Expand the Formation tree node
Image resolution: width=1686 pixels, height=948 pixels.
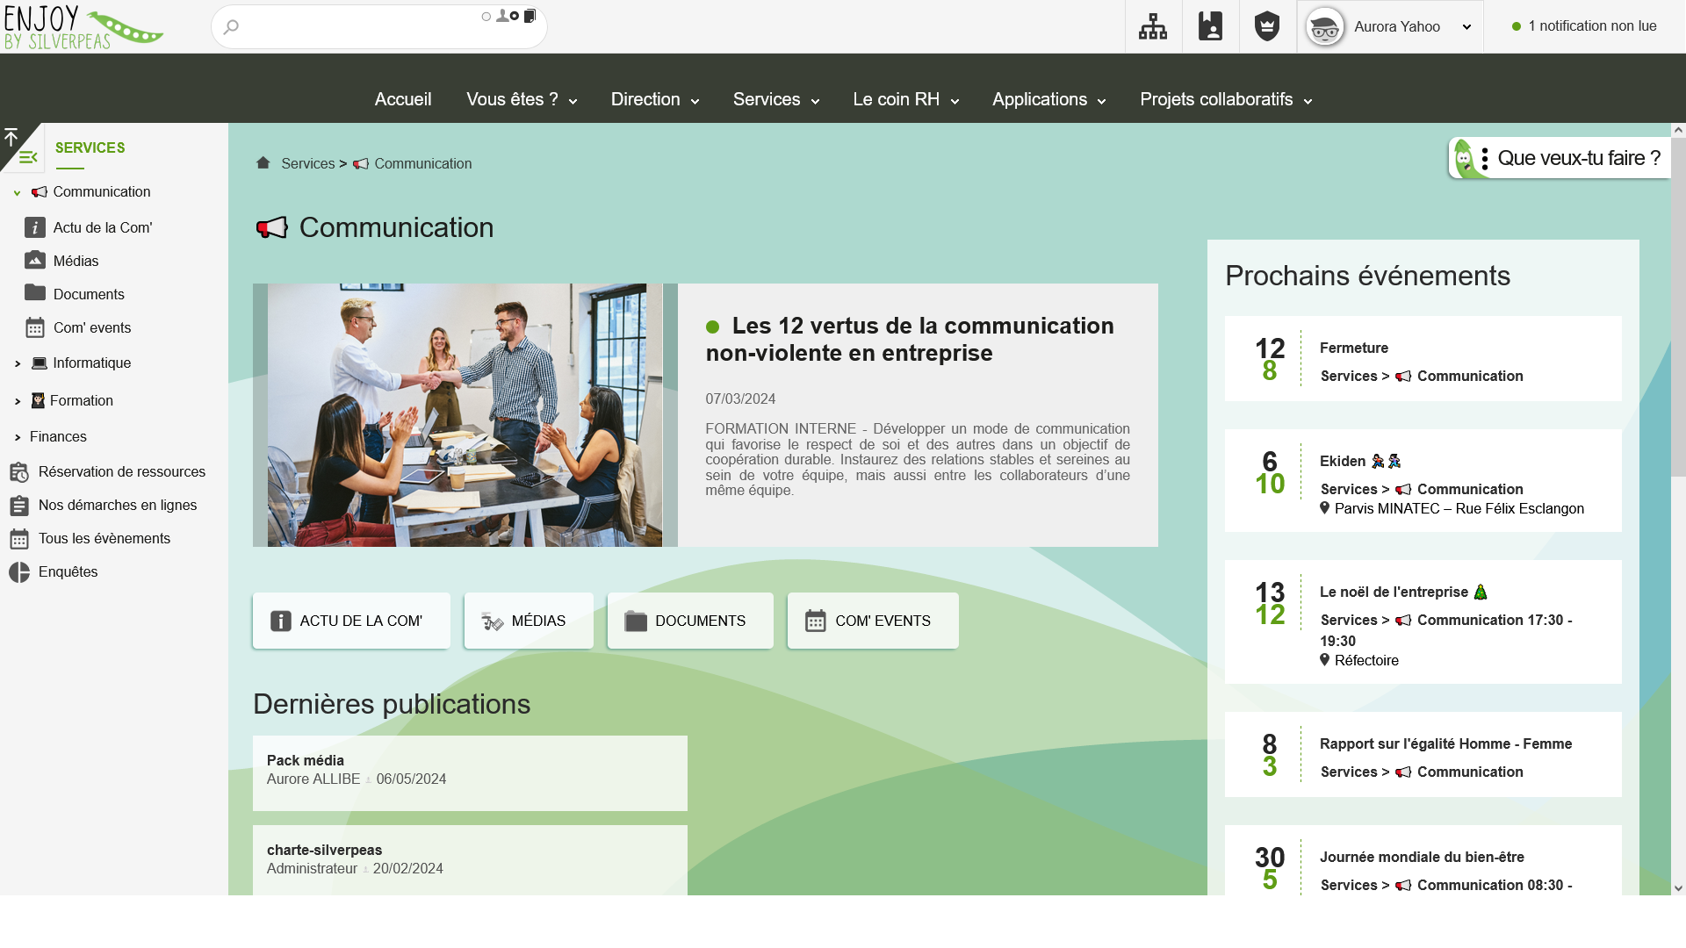(x=18, y=401)
